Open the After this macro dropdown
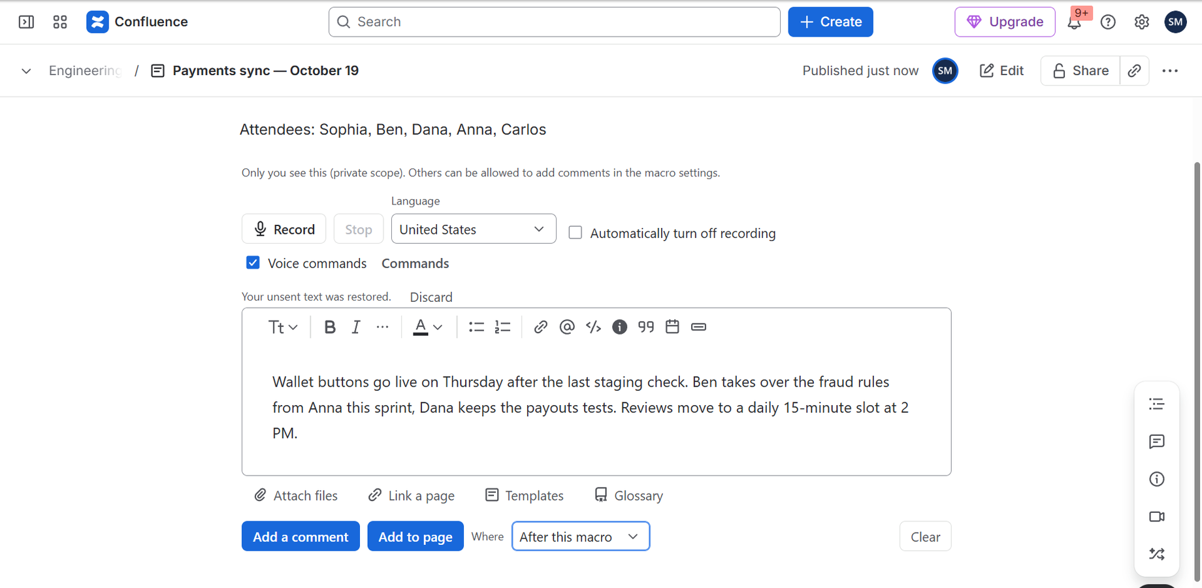This screenshot has width=1202, height=588. [x=581, y=536]
